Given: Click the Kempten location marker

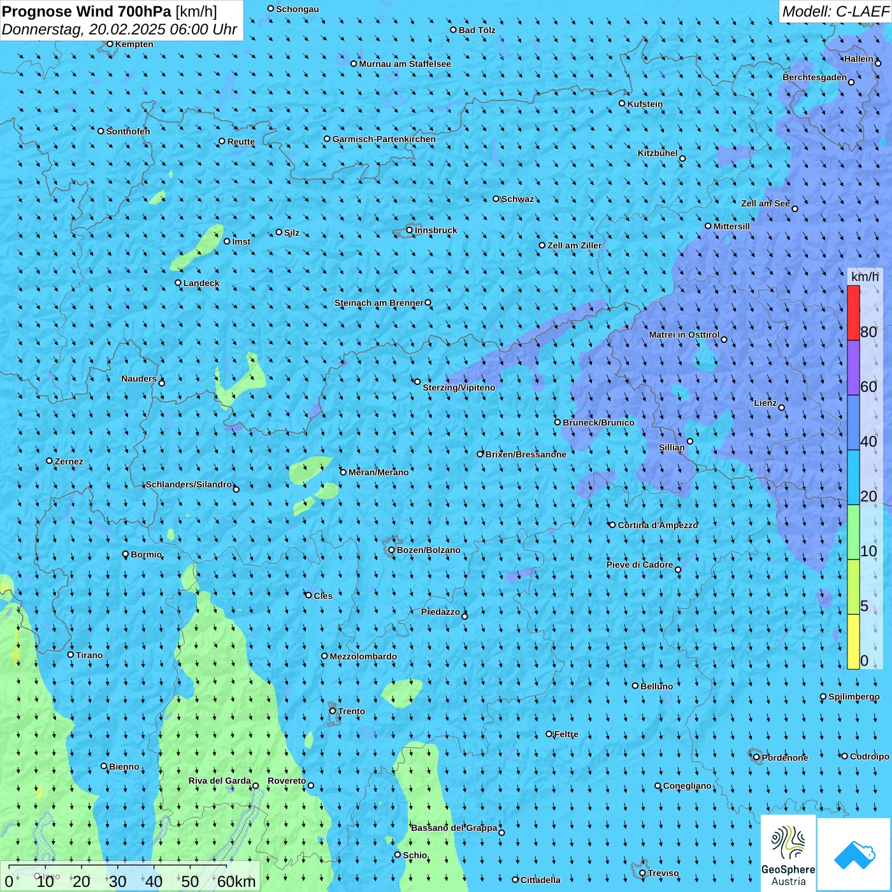Looking at the screenshot, I should pyautogui.click(x=110, y=44).
